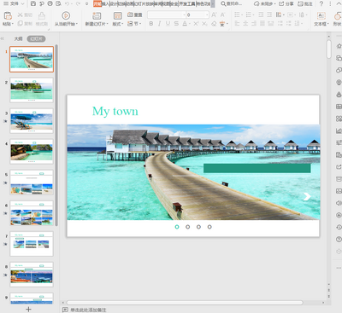Image resolution: width=342 pixels, height=313 pixels.
Task: Click the green rectangle on the slide
Action: pos(257,168)
